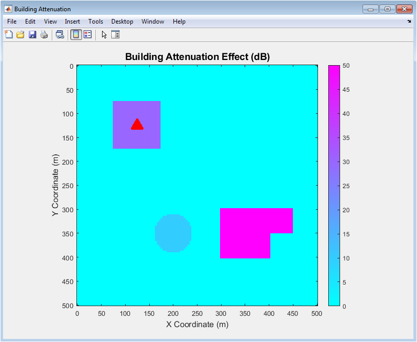The image size is (417, 342).
Task: Open the Help menu
Action: tap(179, 22)
